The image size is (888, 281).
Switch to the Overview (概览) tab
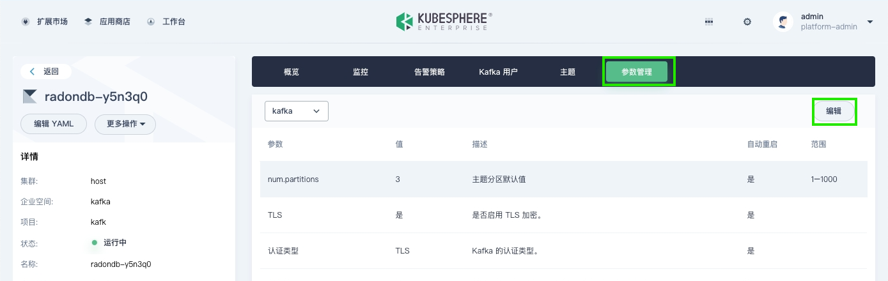click(292, 72)
